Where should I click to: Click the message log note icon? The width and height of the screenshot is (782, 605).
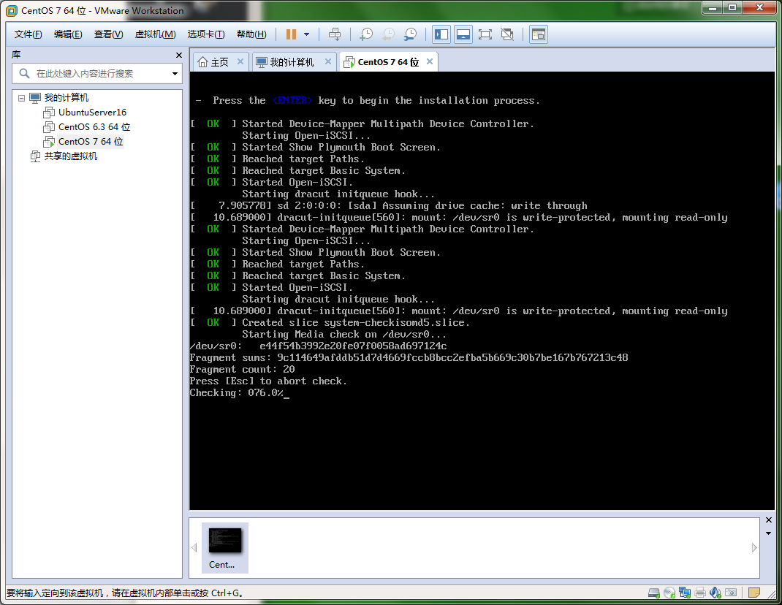click(x=754, y=593)
